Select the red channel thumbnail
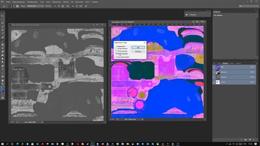This screenshot has width=260, height=146. point(218,72)
